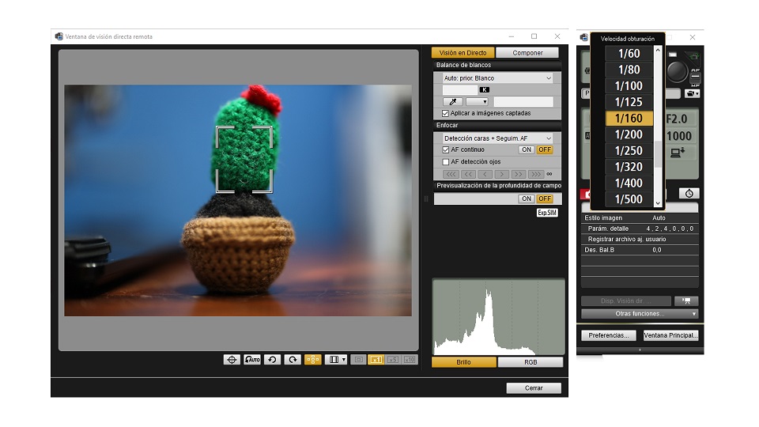Rotate the image clockwise
The height and width of the screenshot is (427, 759).
point(293,359)
